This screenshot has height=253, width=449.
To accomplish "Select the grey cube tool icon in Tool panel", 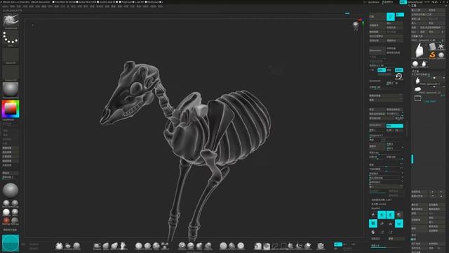I will coord(432,46).
